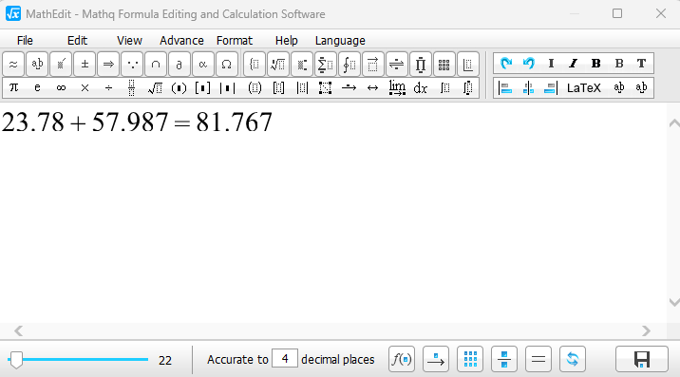This screenshot has height=377, width=680.
Task: Toggle italic I style
Action: tap(574, 64)
